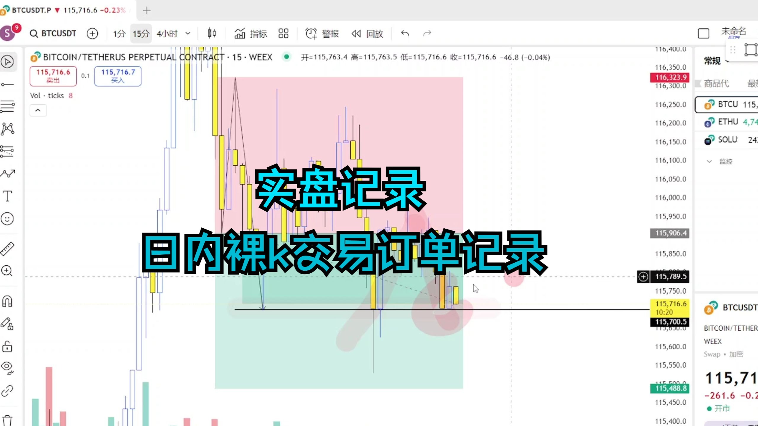Select the text annotation tool
The height and width of the screenshot is (426, 758).
click(7, 196)
